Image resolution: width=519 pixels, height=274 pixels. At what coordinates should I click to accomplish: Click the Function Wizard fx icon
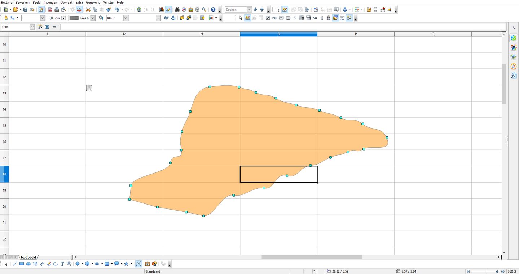(40, 27)
